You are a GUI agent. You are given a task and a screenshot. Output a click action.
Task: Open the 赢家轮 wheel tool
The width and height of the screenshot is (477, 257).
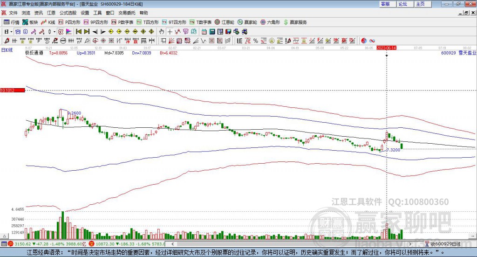pyautogui.click(x=247, y=22)
